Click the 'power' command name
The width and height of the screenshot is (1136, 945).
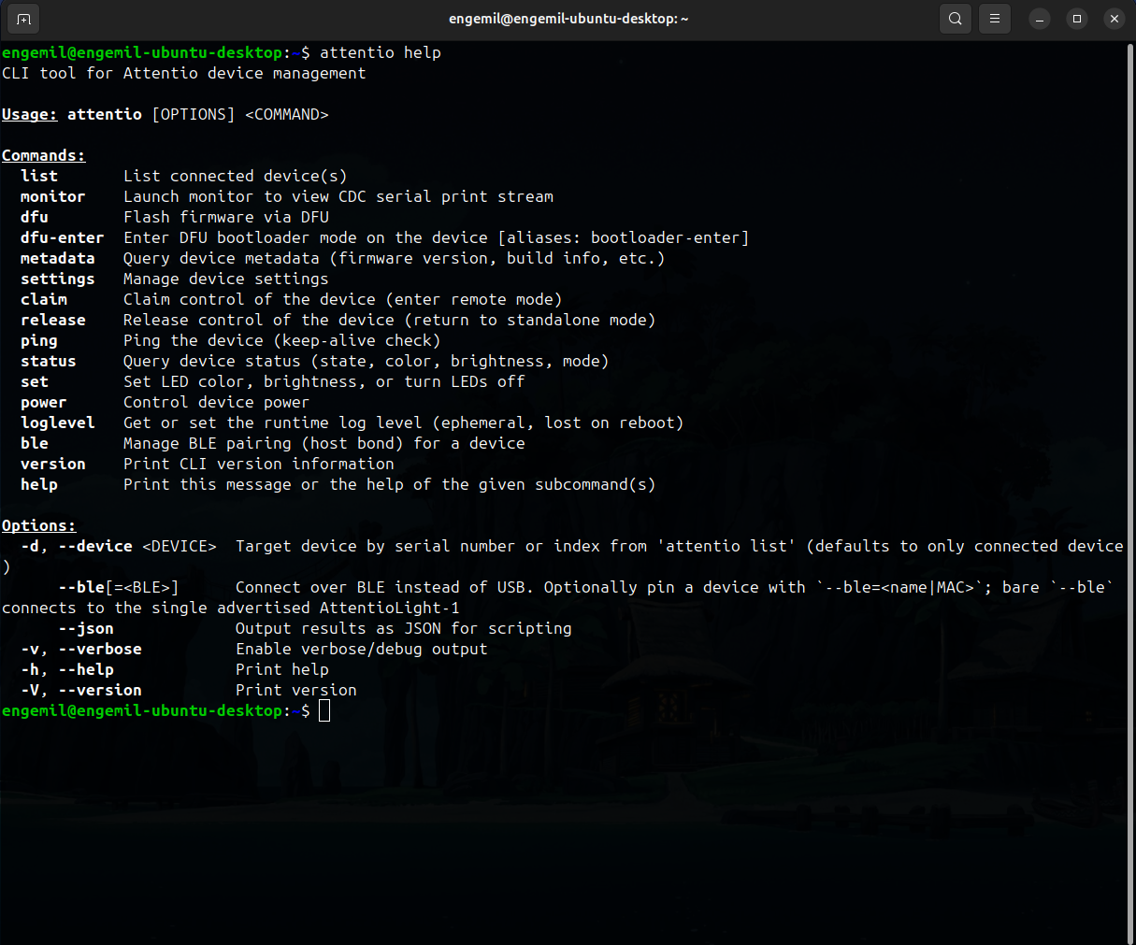(x=44, y=403)
